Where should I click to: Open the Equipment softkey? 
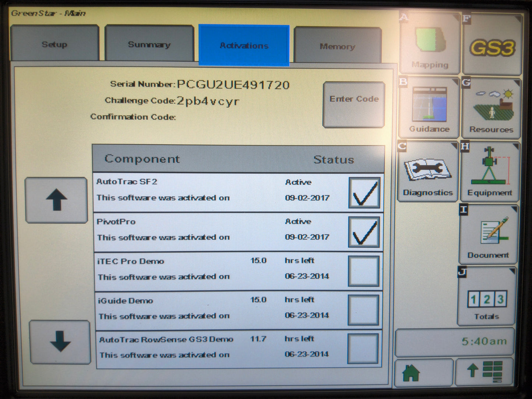[490, 172]
